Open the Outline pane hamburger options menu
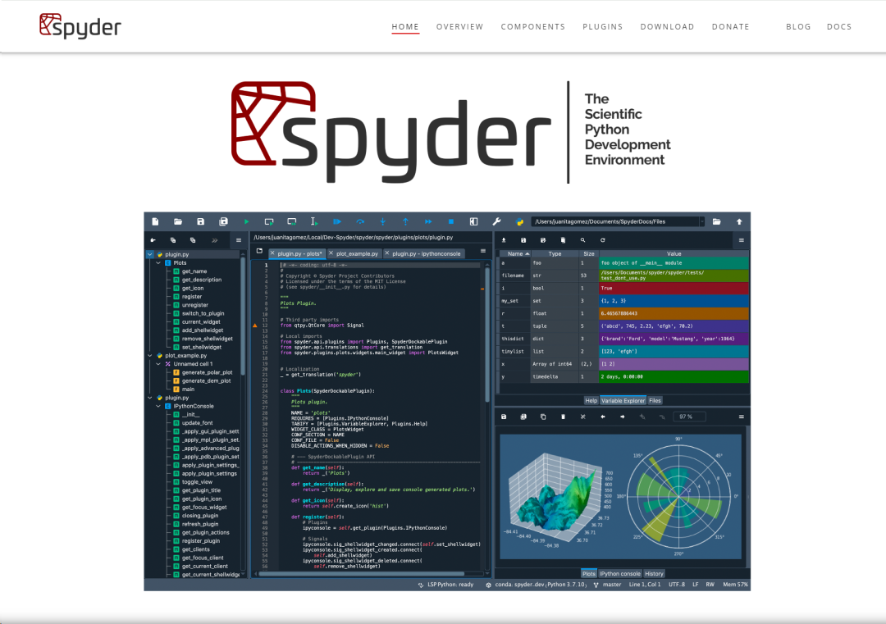The height and width of the screenshot is (624, 886). (239, 240)
